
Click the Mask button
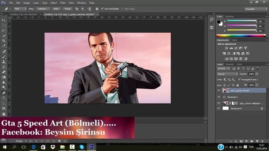56,9
